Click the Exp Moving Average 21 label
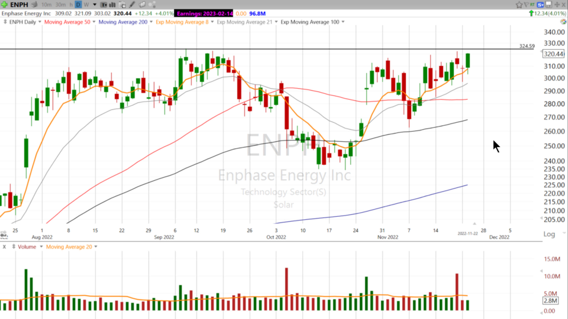Viewport: 568px width, 319px height. tap(244, 22)
